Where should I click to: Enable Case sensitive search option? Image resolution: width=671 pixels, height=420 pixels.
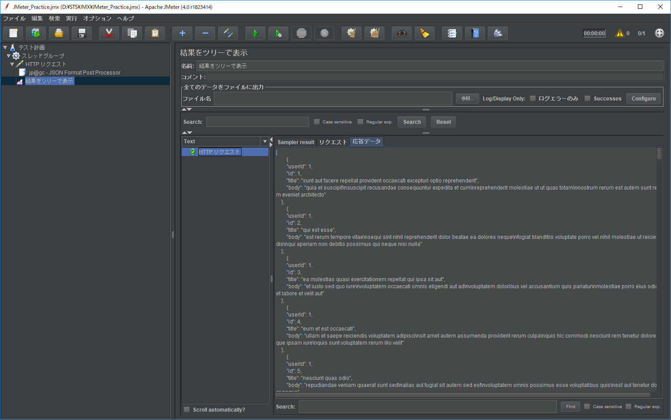pyautogui.click(x=317, y=122)
